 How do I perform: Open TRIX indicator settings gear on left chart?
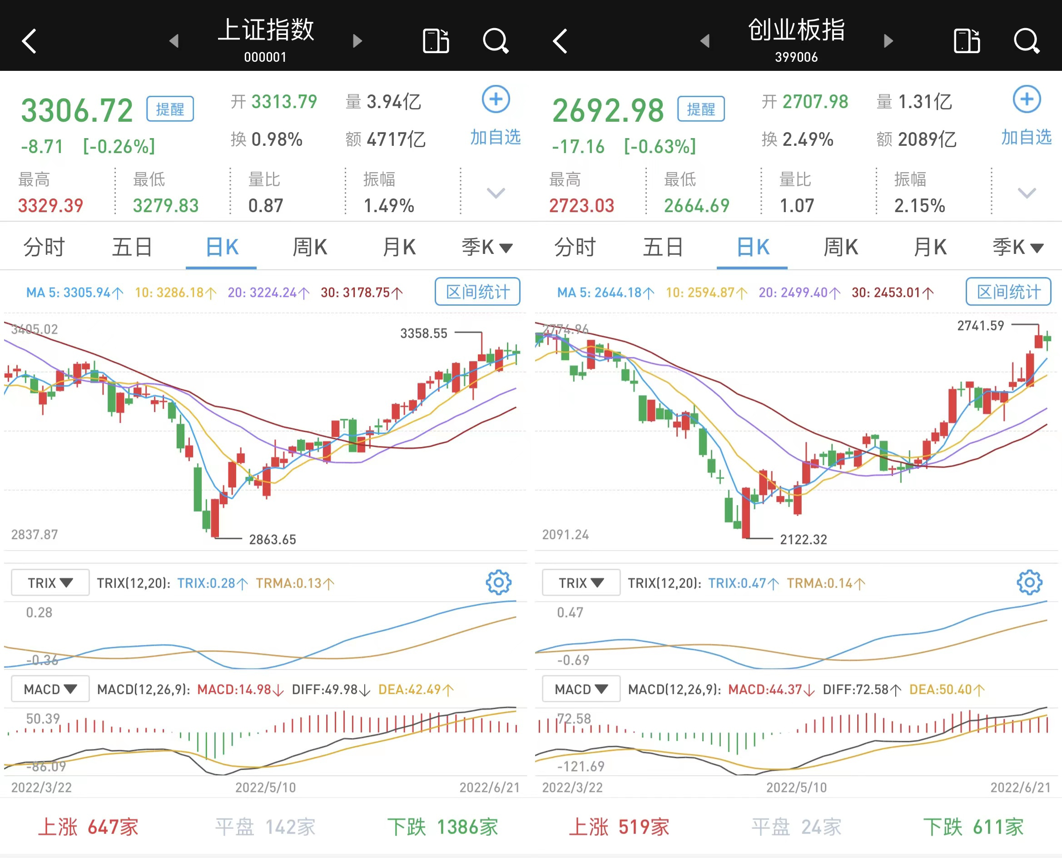(x=498, y=582)
